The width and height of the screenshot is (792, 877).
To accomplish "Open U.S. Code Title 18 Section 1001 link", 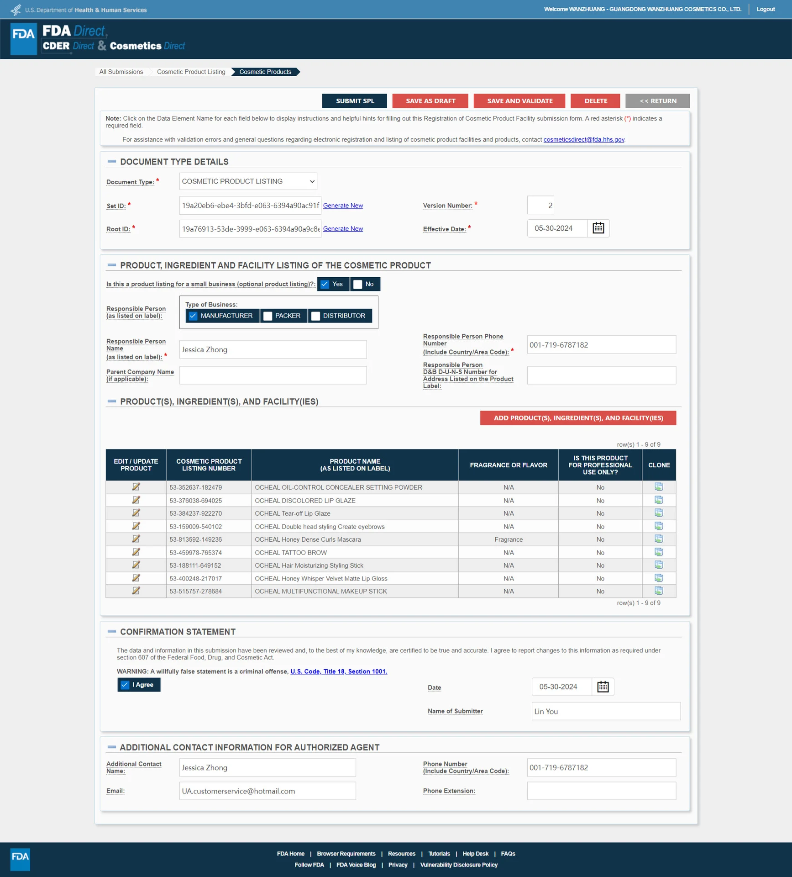I will (x=339, y=671).
